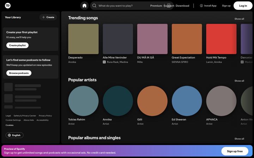Click Safety & Privacy Center link
This screenshot has height=158, width=254.
click(x=25, y=116)
